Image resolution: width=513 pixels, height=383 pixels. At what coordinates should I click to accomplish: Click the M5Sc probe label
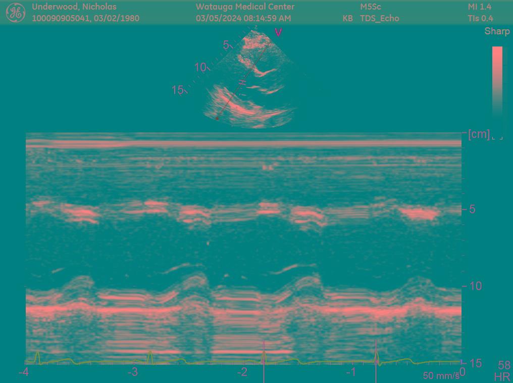pyautogui.click(x=371, y=7)
